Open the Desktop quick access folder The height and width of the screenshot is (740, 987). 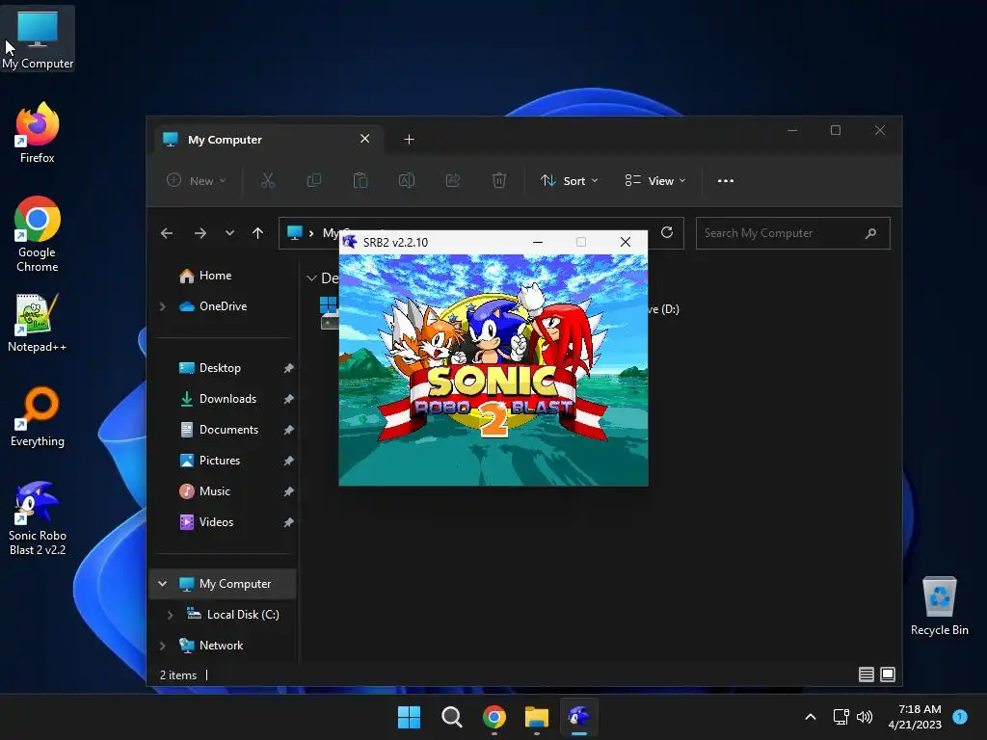(209, 368)
